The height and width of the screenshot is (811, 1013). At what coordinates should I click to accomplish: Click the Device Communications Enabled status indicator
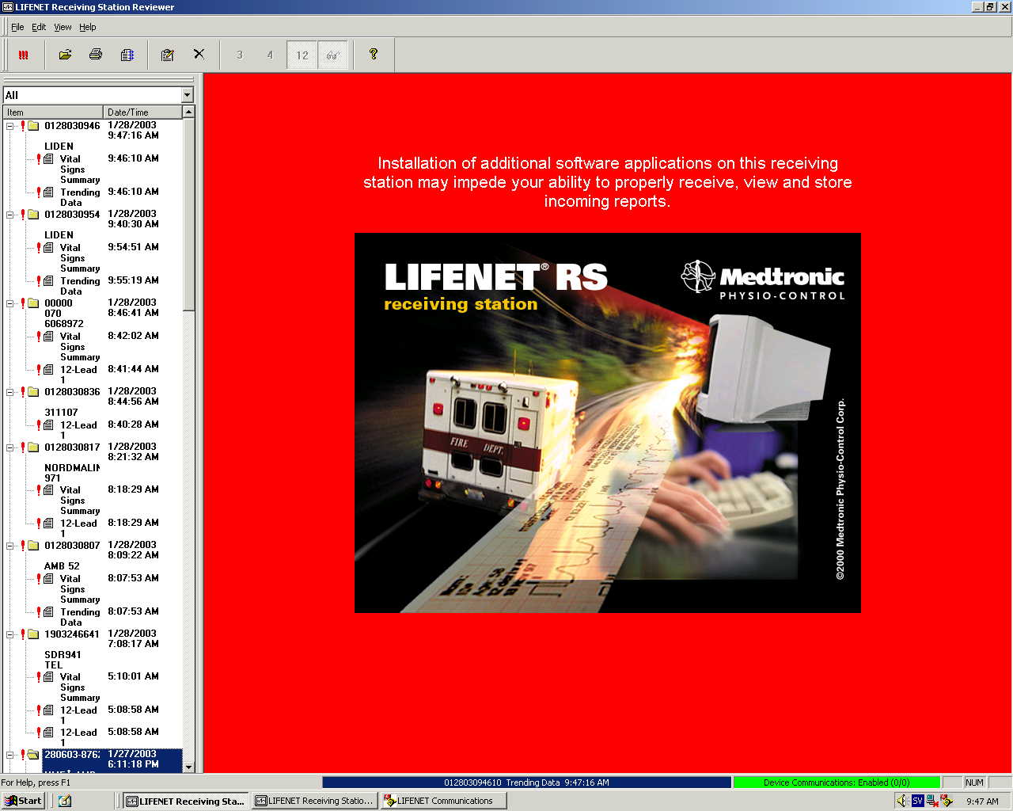coord(837,782)
